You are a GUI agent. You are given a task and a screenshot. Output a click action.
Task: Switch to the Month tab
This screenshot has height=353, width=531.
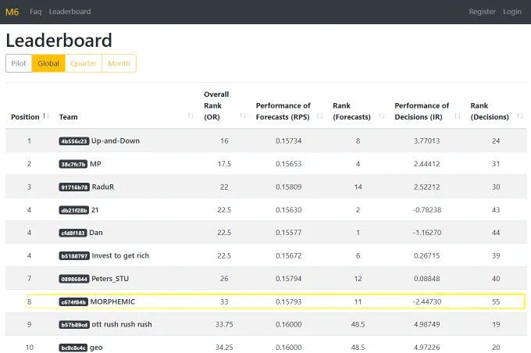coord(119,63)
